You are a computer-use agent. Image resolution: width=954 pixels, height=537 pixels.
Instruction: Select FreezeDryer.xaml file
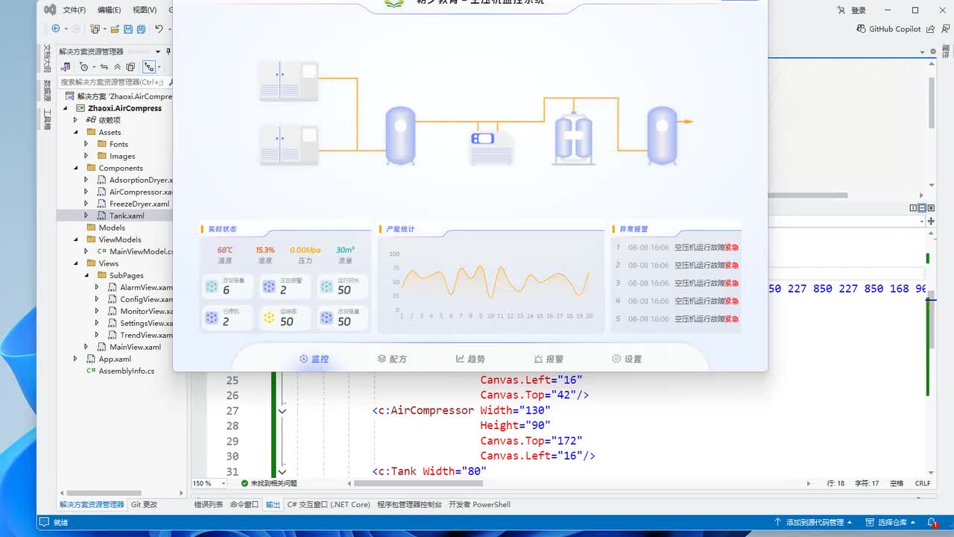[x=139, y=204]
